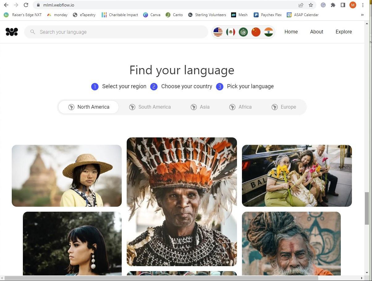The width and height of the screenshot is (372, 281).
Task: Open the Sterling Volunteers bookmark
Action: [x=207, y=15]
